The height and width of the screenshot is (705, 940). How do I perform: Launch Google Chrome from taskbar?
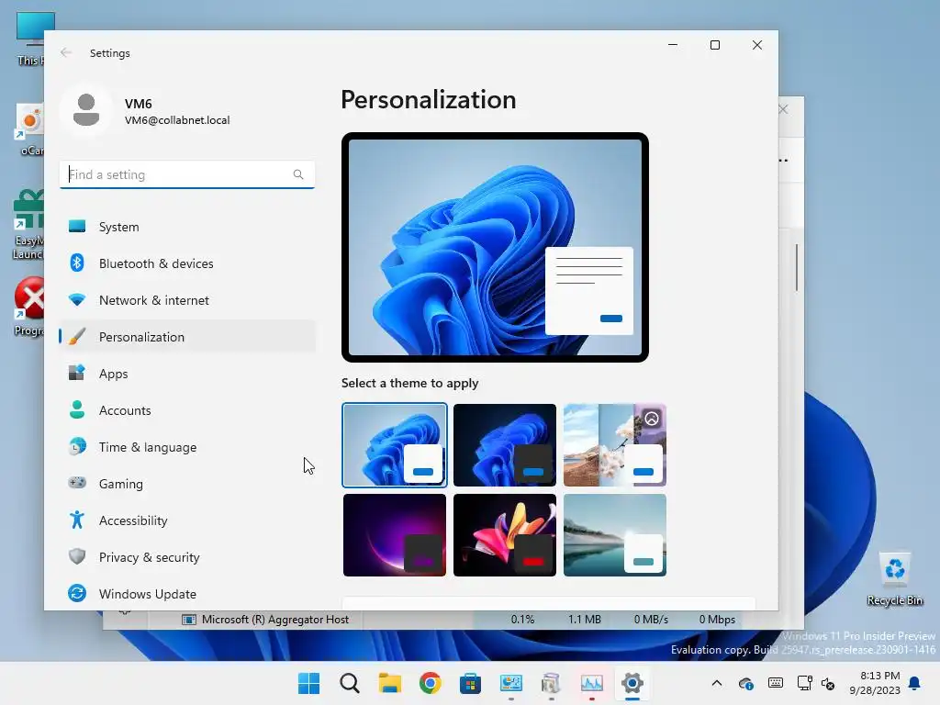[x=430, y=683]
